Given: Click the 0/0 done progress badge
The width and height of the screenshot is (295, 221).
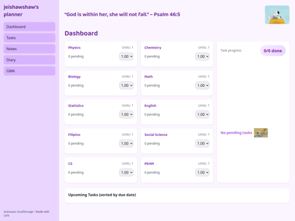Looking at the screenshot, I should [x=273, y=51].
